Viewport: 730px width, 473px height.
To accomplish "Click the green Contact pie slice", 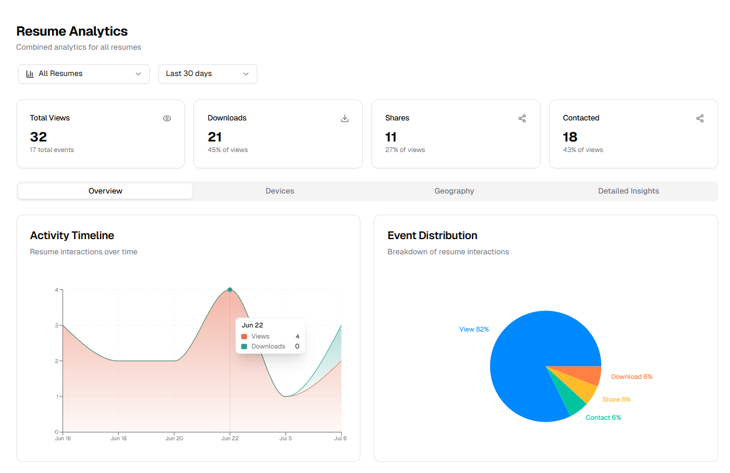I will tap(570, 404).
